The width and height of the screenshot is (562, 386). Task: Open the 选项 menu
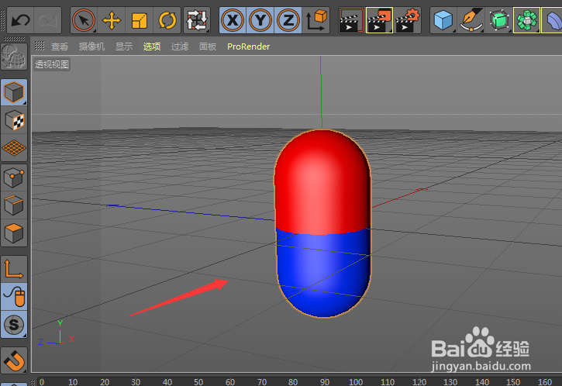152,47
